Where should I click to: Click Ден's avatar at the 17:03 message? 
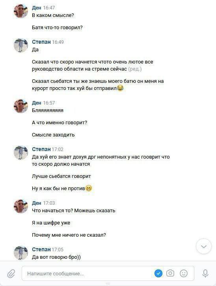(21, 206)
